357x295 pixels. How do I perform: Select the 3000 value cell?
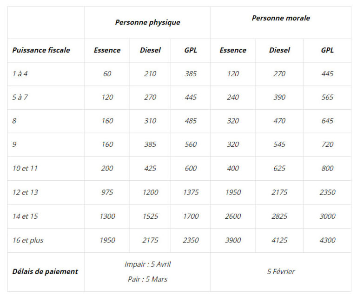327,216
